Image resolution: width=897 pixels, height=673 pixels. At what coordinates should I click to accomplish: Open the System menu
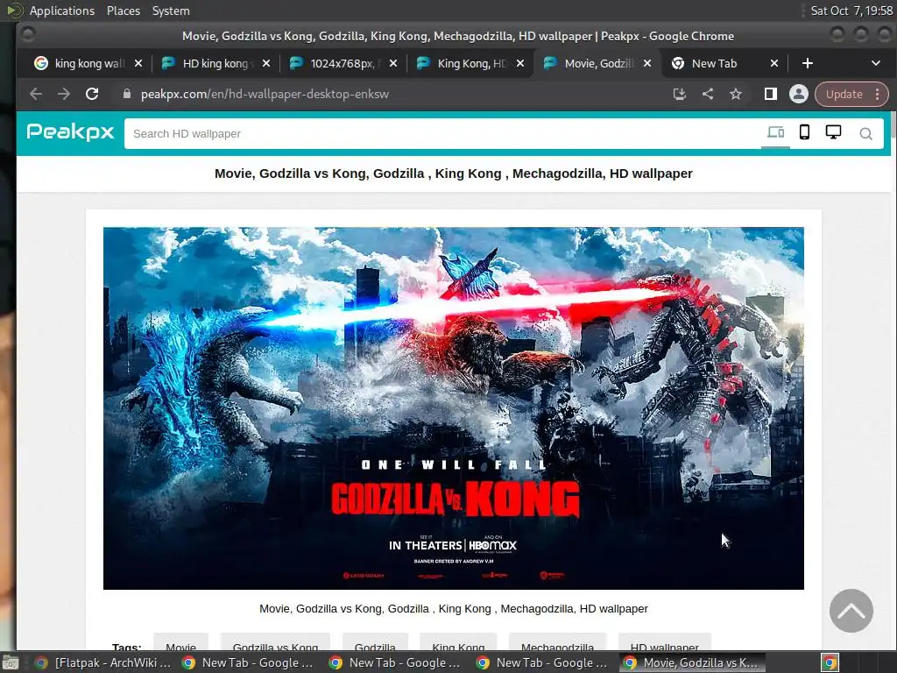pos(171,11)
